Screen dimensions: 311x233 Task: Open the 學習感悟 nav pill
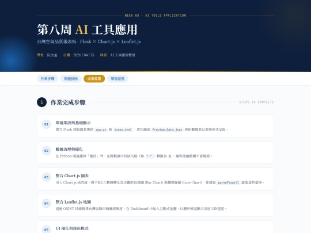coord(117,79)
